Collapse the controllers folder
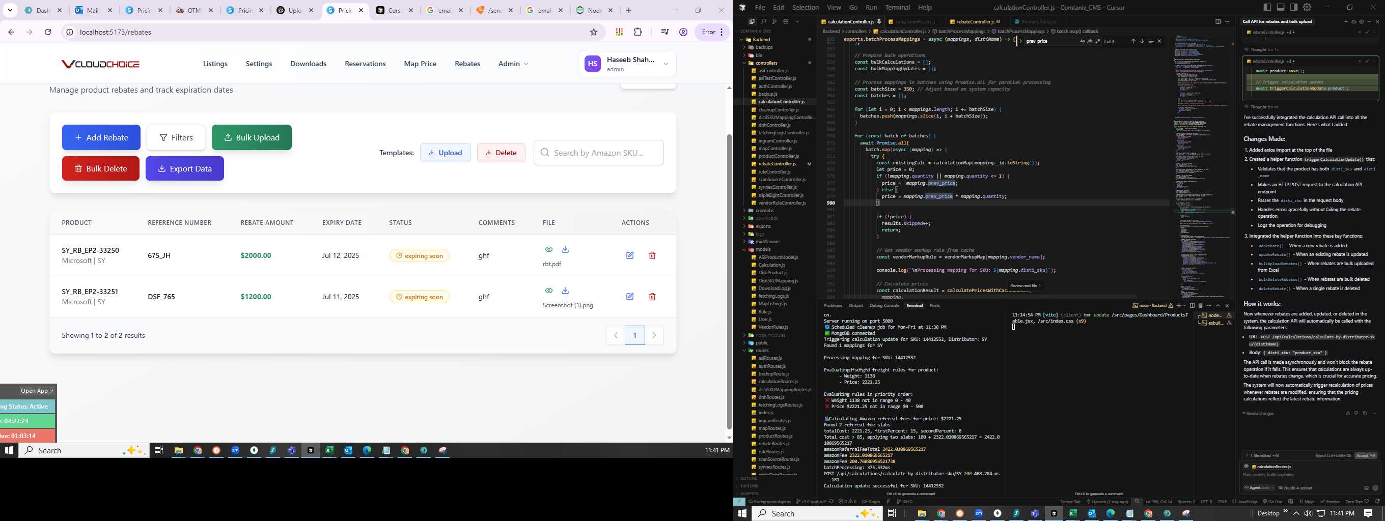This screenshot has height=521, width=1385. 766,63
